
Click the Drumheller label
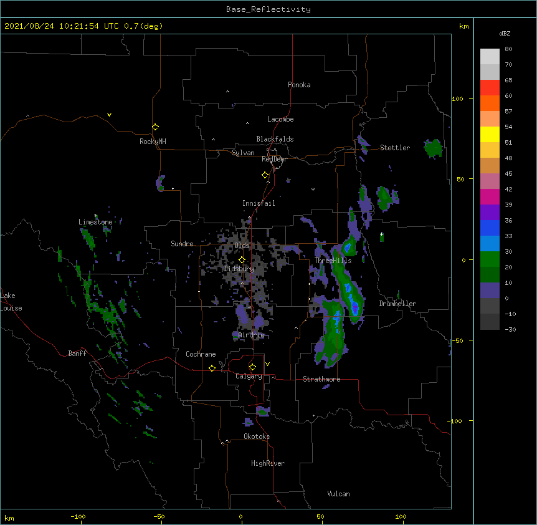click(x=397, y=304)
